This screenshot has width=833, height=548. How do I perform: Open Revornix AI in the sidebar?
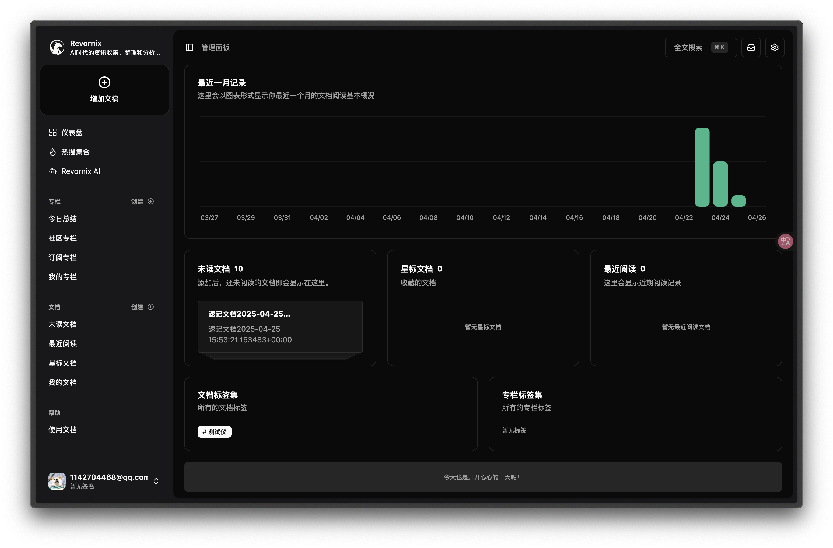click(104, 171)
